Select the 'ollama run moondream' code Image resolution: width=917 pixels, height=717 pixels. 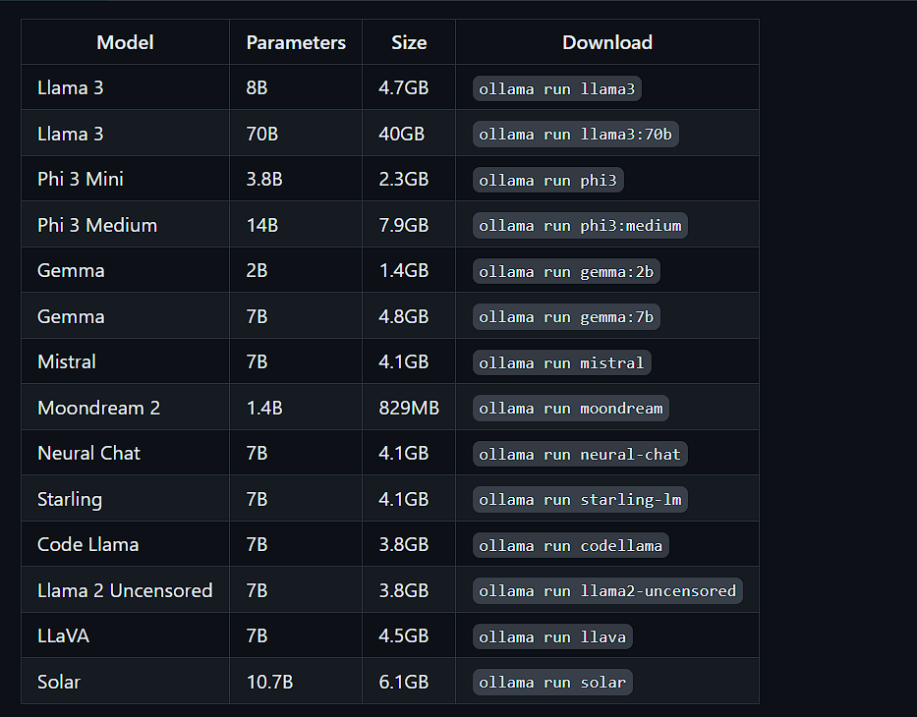click(571, 408)
